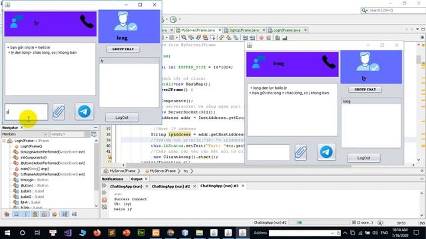Select initComponents() in Navigator

click(x=33, y=157)
